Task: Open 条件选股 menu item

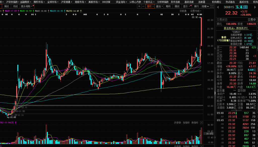Action: point(175,2)
